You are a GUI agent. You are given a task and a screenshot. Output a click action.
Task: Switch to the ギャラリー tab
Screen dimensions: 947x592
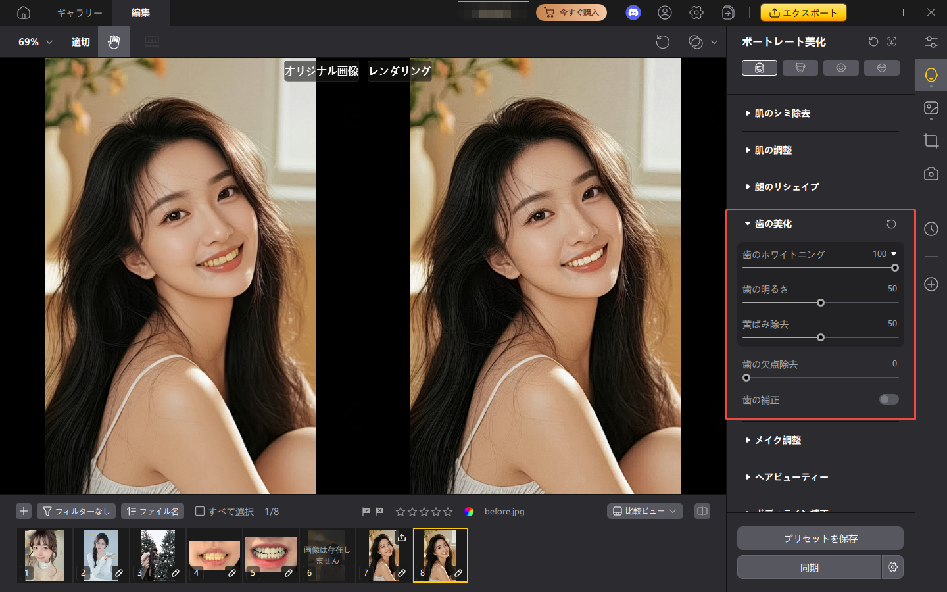79,12
